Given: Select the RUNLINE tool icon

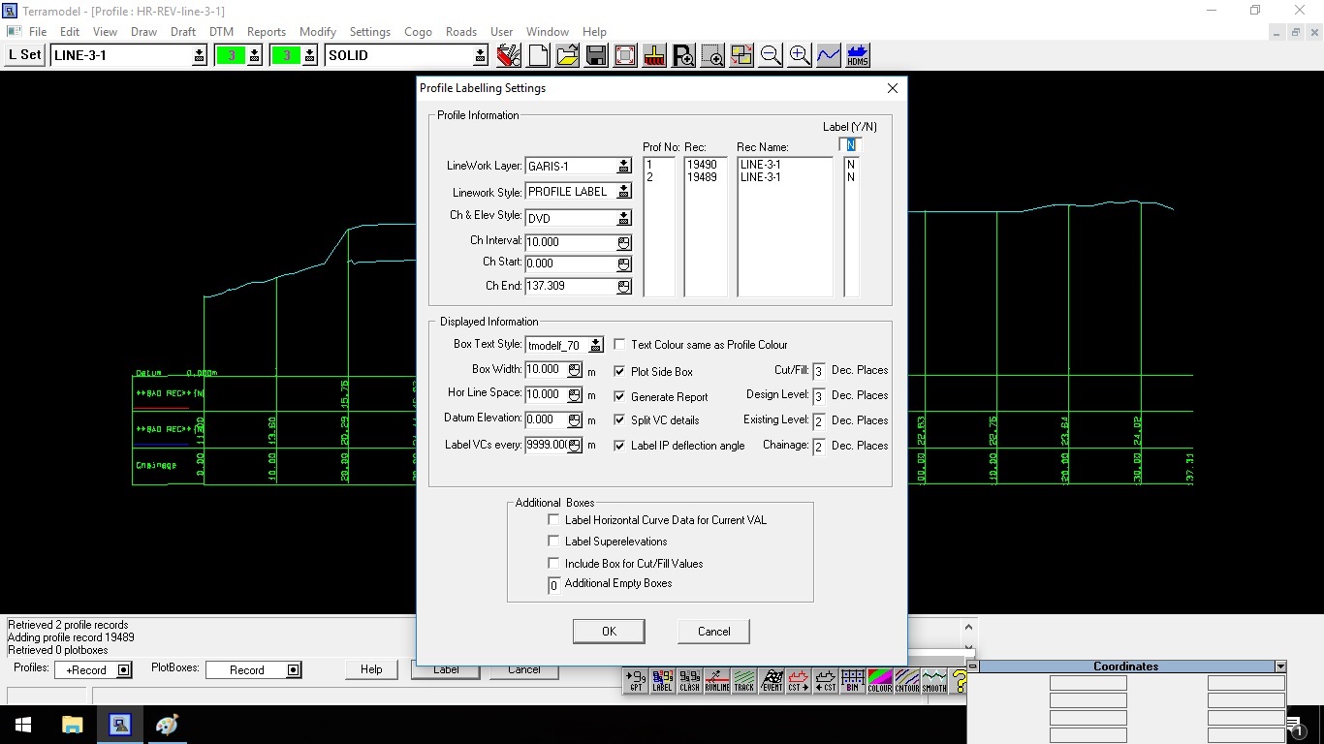Looking at the screenshot, I should [x=717, y=681].
